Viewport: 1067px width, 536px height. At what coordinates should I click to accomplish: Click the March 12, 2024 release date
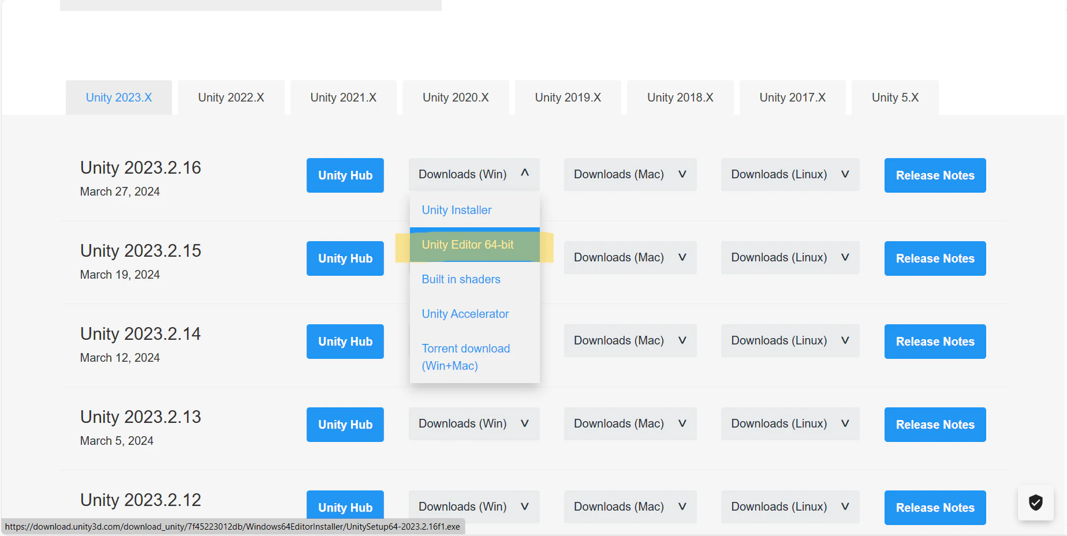point(120,358)
